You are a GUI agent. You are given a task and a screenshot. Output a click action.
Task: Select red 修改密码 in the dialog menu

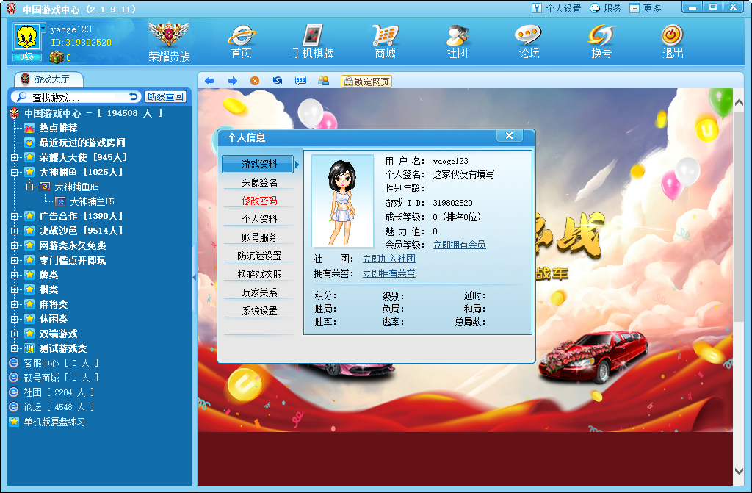pos(259,201)
